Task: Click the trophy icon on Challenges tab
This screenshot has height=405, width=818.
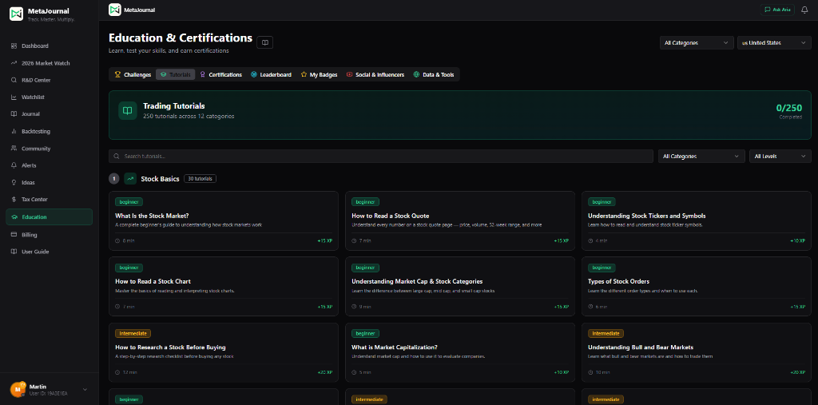Action: click(117, 74)
